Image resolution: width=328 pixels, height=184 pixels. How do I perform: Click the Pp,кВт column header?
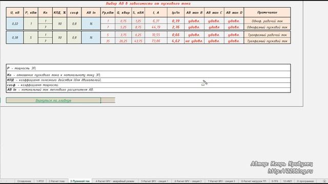point(108,12)
